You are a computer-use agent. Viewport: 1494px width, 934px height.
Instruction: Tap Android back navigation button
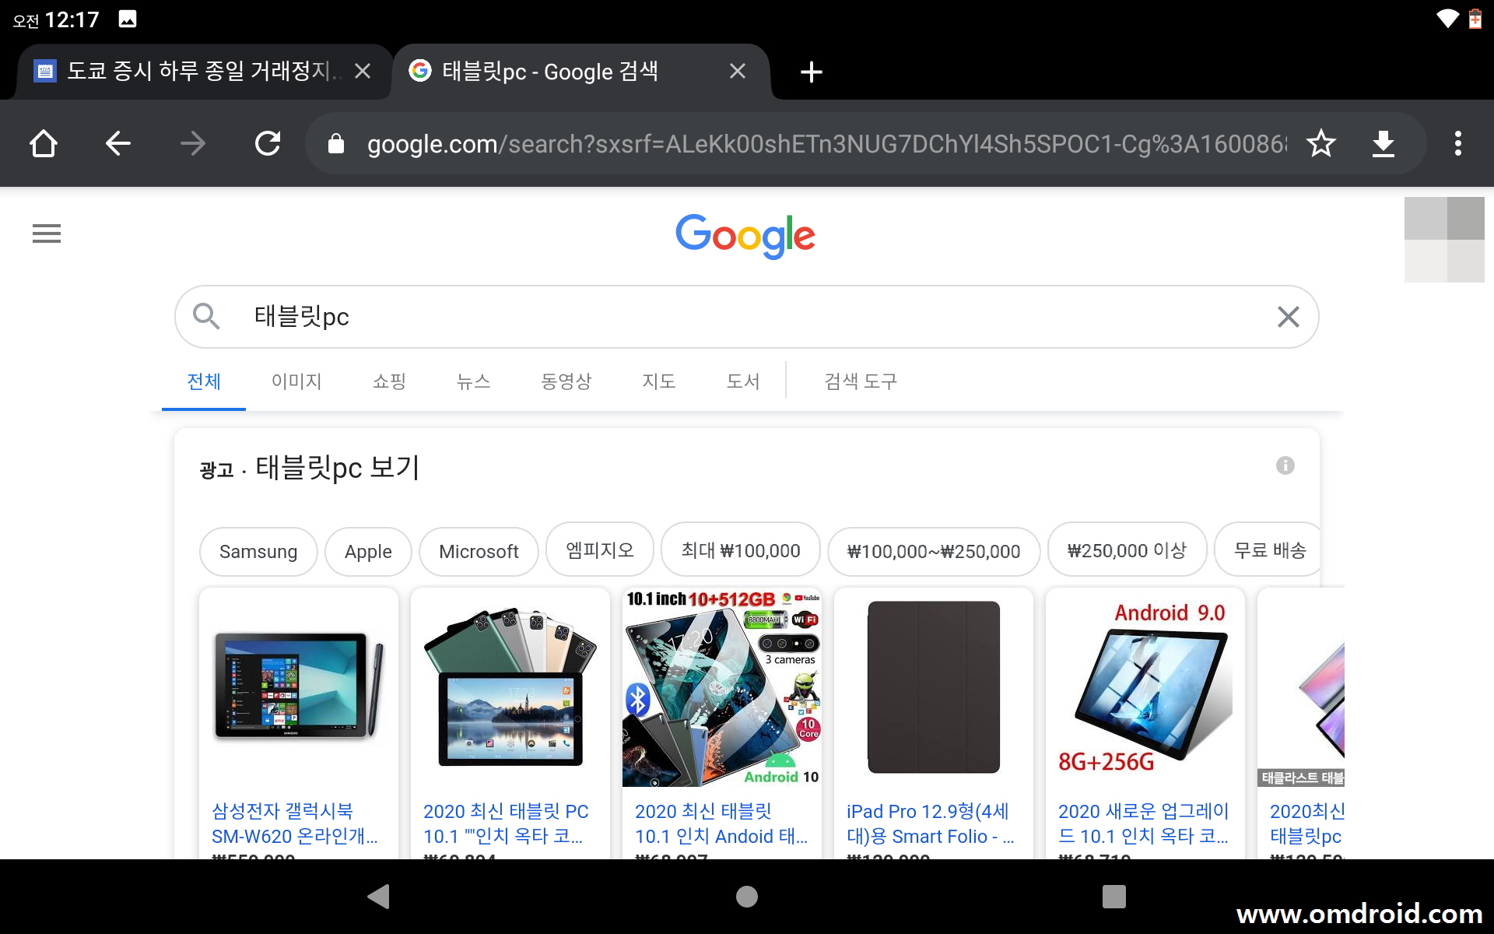click(x=378, y=897)
